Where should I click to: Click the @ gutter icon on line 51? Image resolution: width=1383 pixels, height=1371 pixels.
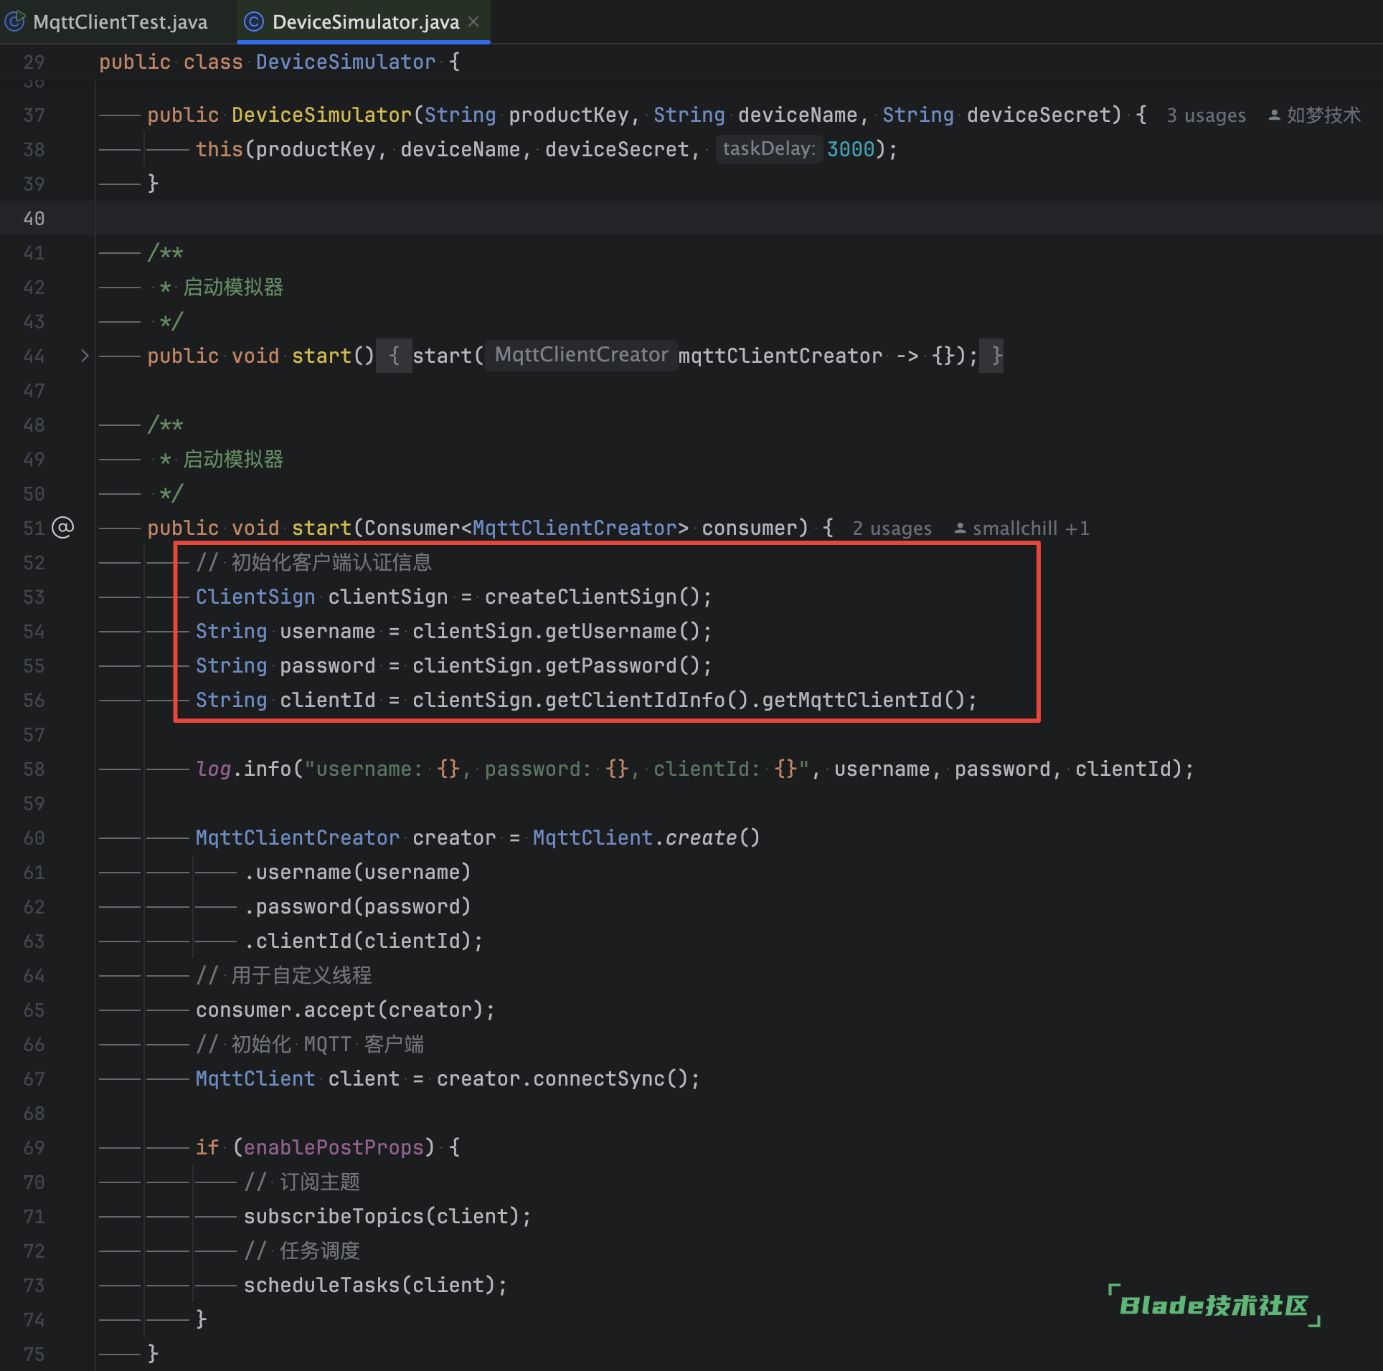(x=63, y=528)
